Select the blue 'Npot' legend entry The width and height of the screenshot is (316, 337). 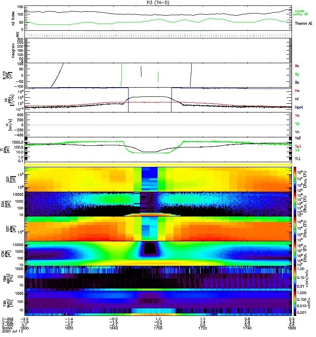[x=299, y=107]
